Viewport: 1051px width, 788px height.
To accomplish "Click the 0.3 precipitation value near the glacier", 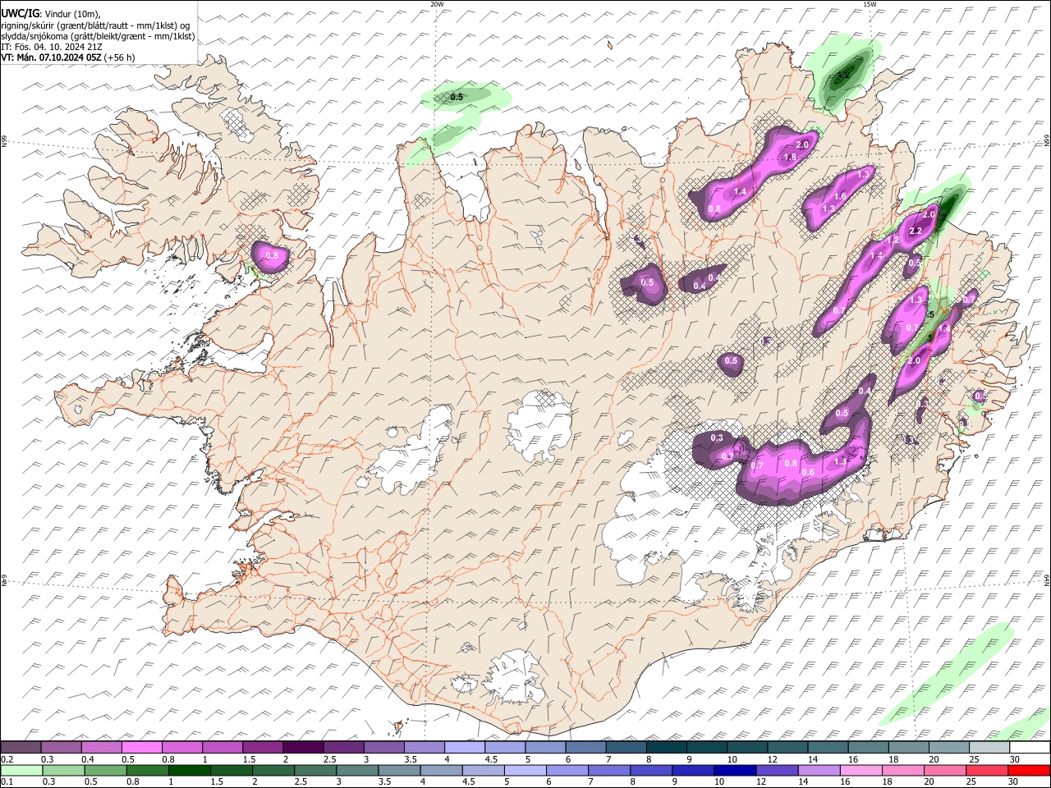I will pos(717,438).
